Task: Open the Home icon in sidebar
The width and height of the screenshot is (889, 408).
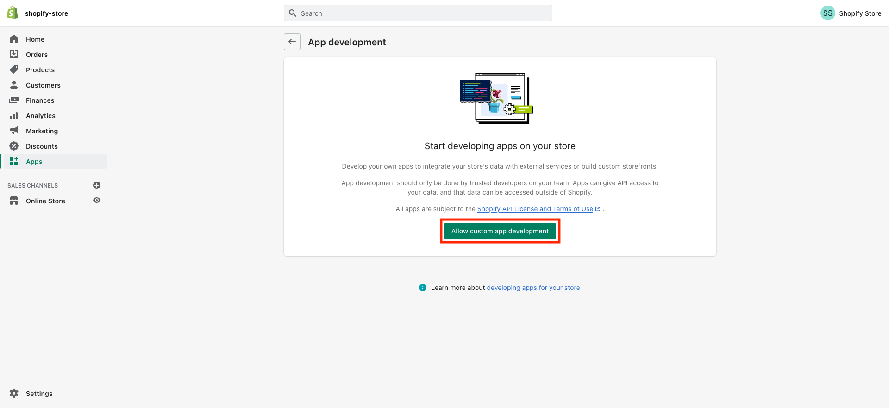Action: [x=14, y=39]
